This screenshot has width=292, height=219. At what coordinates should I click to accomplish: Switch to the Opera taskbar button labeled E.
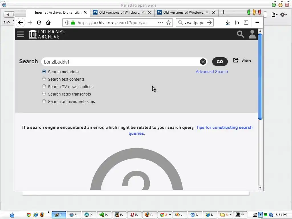coord(135,215)
